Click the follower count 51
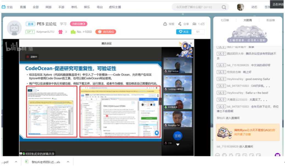The image size is (285, 166). 198,32
